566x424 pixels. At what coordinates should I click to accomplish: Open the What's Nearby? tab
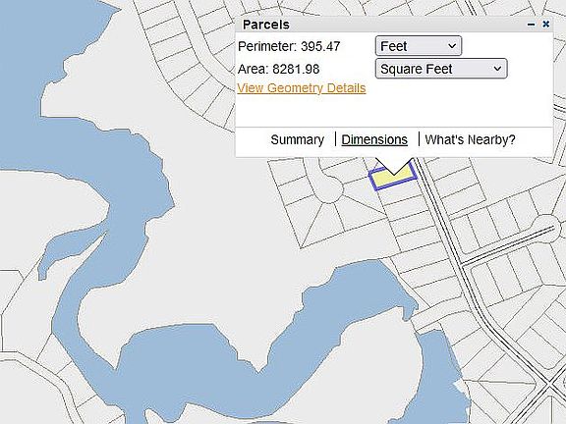pyautogui.click(x=470, y=139)
